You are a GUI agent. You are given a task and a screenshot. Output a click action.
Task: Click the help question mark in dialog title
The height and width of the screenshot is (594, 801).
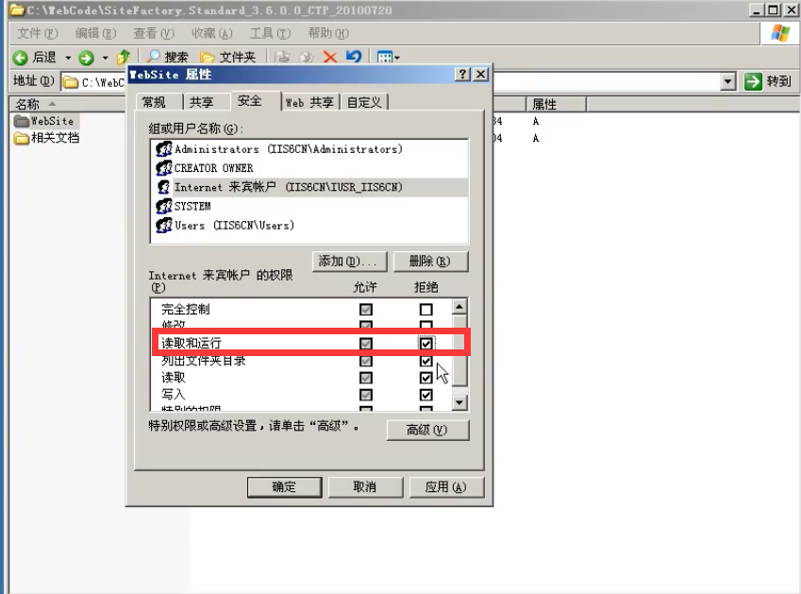point(462,75)
